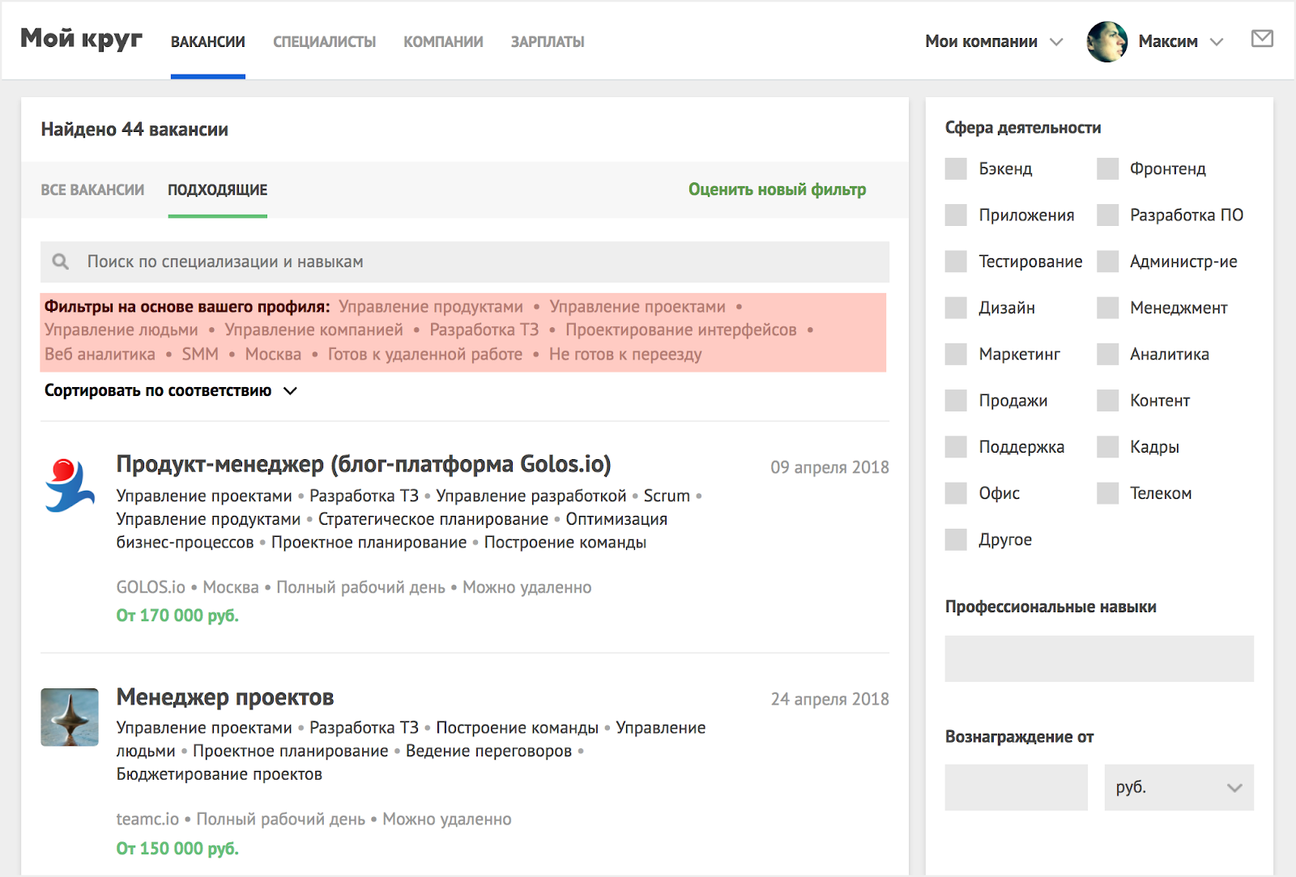Toggle the Телеком checkbox
The image size is (1296, 877).
[x=1107, y=493]
